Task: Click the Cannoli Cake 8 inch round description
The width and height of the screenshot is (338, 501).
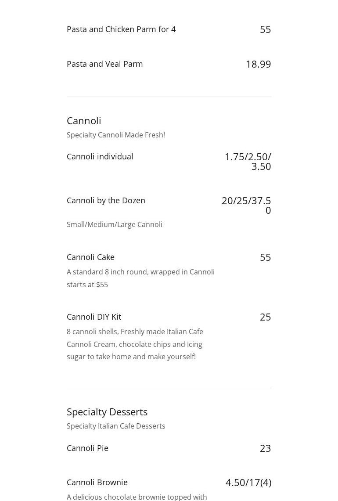Action: click(x=140, y=278)
